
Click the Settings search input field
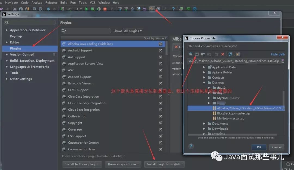(x=30, y=23)
